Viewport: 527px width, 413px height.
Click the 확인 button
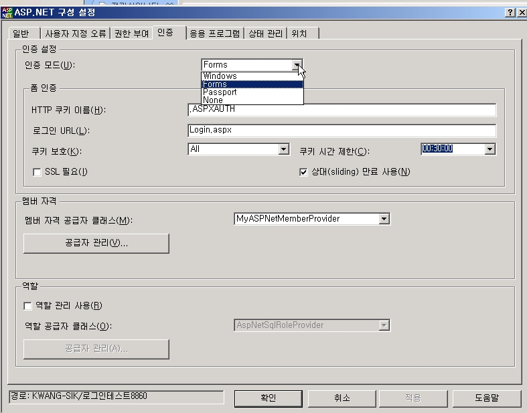pos(269,398)
